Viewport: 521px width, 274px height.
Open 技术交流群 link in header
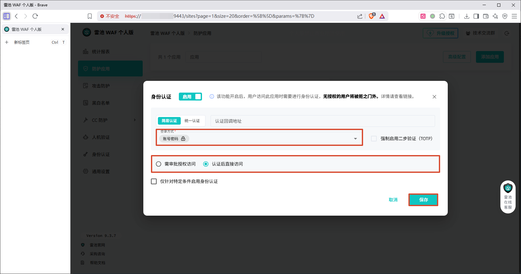(480, 33)
